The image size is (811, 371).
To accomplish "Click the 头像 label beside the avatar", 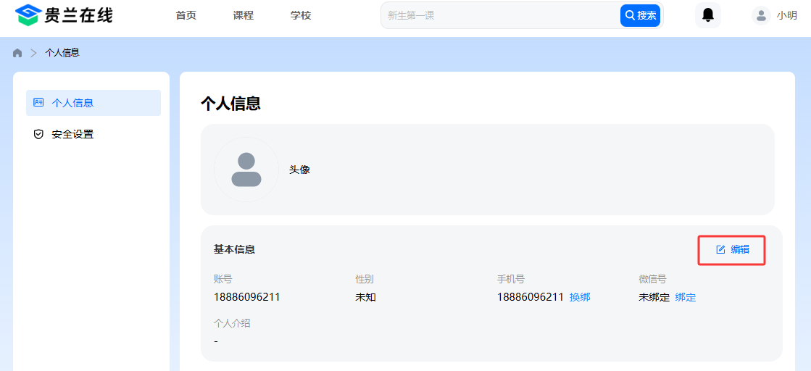I will click(x=299, y=170).
